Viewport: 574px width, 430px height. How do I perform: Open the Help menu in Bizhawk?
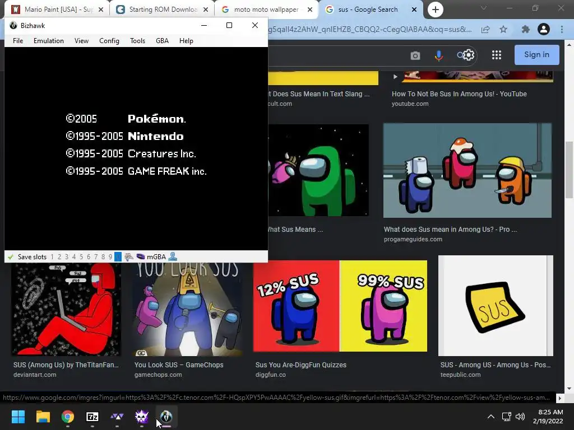point(186,40)
